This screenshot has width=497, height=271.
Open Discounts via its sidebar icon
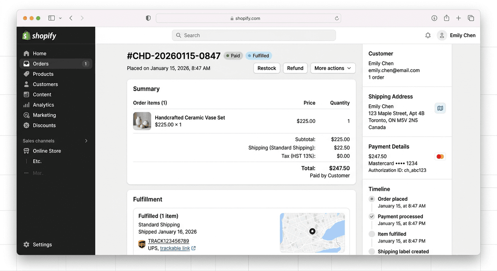coord(27,125)
